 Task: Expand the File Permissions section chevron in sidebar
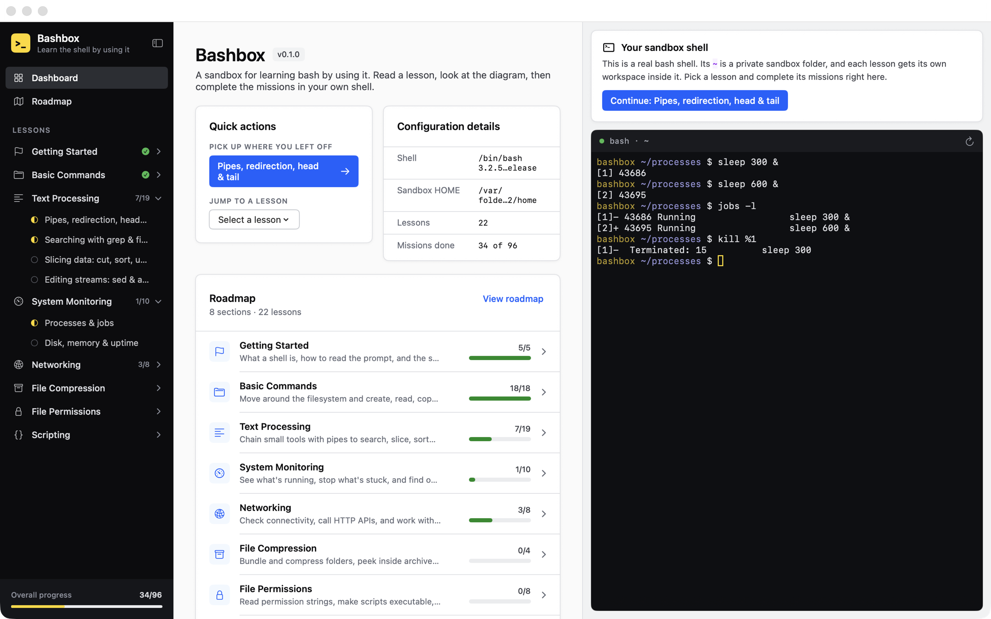coord(159,411)
